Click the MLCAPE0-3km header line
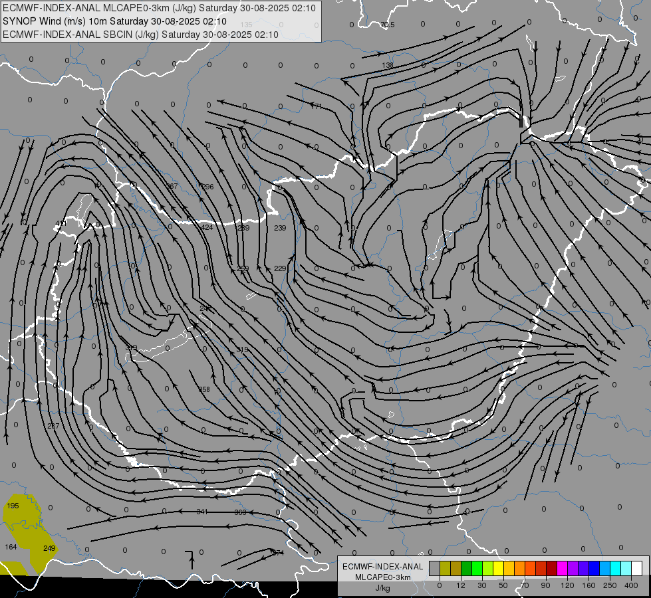 point(159,8)
